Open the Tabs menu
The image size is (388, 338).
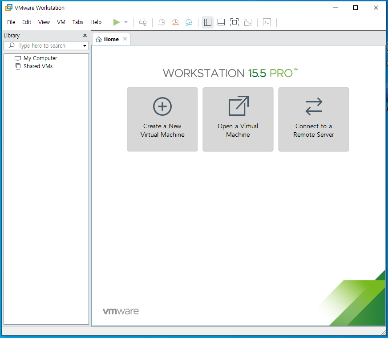[x=78, y=22]
